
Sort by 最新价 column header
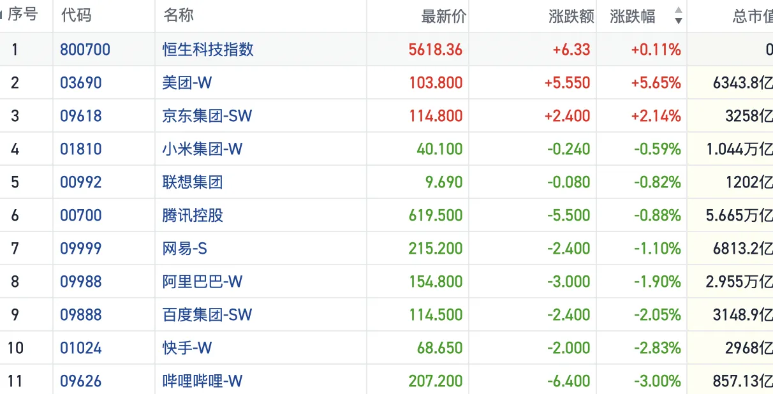[443, 17]
